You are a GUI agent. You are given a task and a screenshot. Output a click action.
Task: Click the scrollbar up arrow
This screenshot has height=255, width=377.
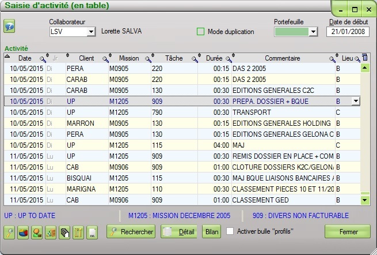pos(365,68)
